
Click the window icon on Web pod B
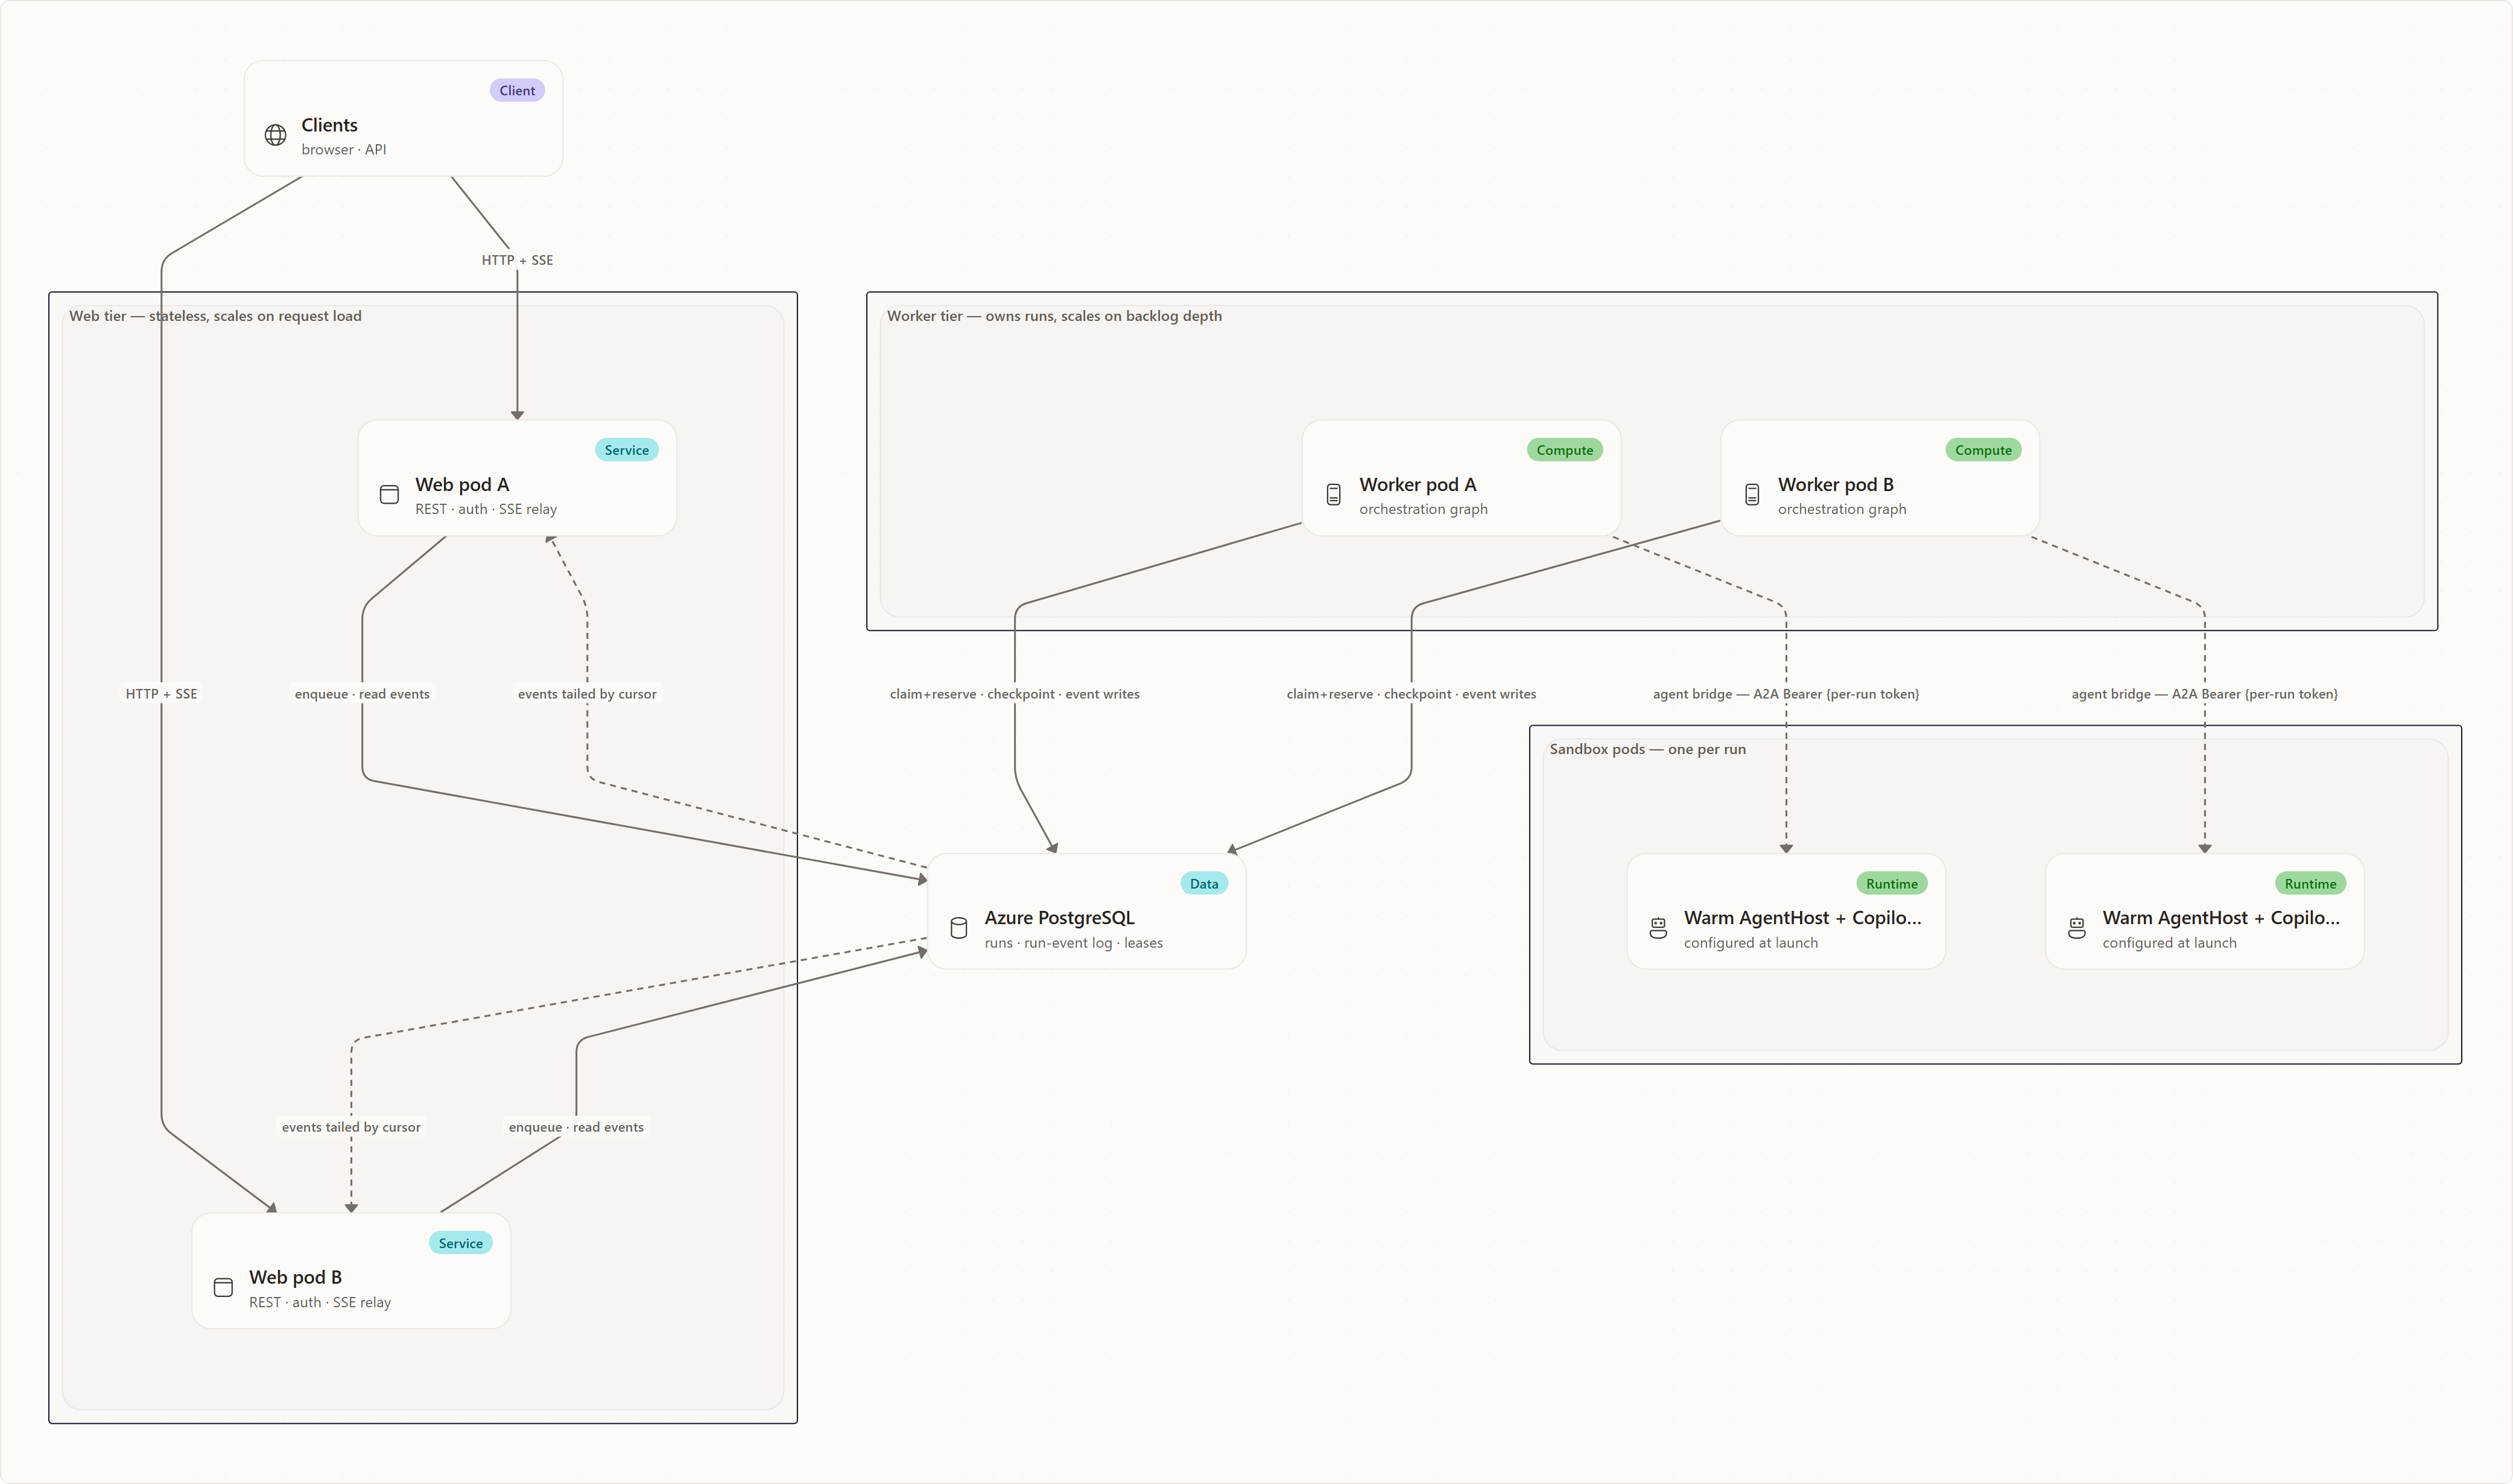tap(223, 1287)
